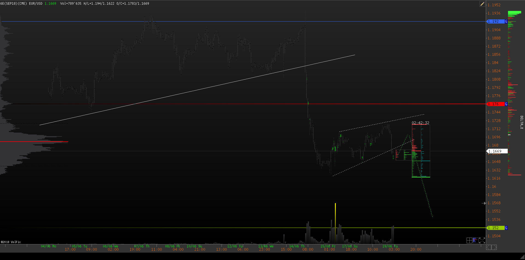Click the G marker on green 1.152 level
The width and height of the screenshot is (525, 260).
coord(506,228)
